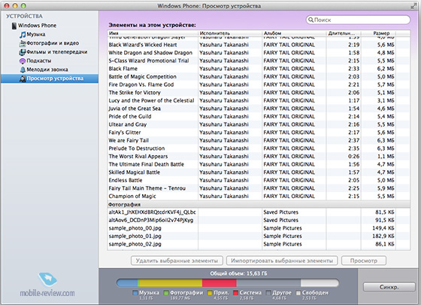Viewport: 421px width, 305px height.
Task: Click the Синхр. sync button
Action: point(389,287)
